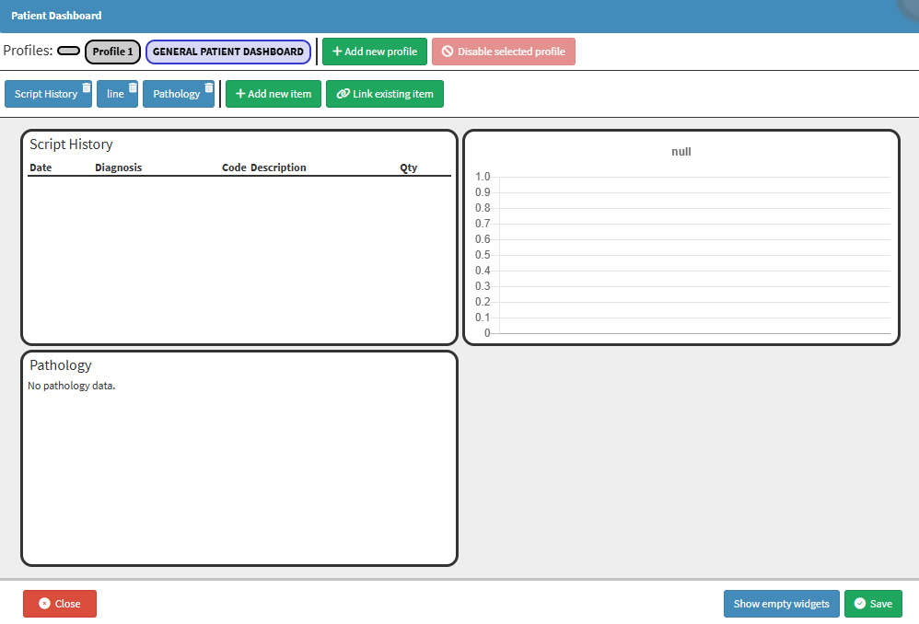919x624 pixels.
Task: Click the checkmark icon on Save button
Action: (860, 604)
